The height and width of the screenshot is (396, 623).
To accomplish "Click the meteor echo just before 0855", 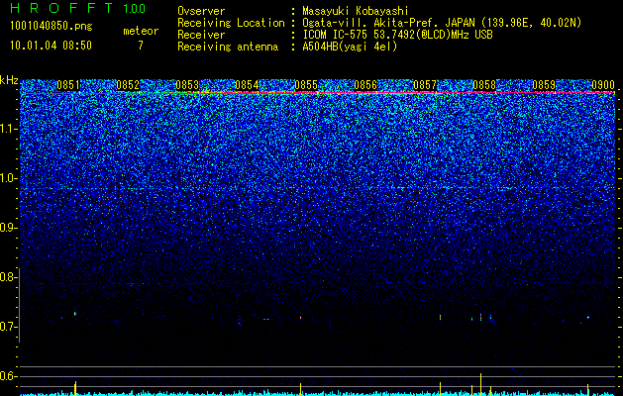I will [x=300, y=318].
